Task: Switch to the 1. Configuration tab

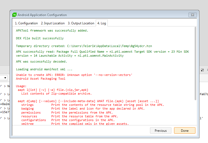Action: coord(26,23)
